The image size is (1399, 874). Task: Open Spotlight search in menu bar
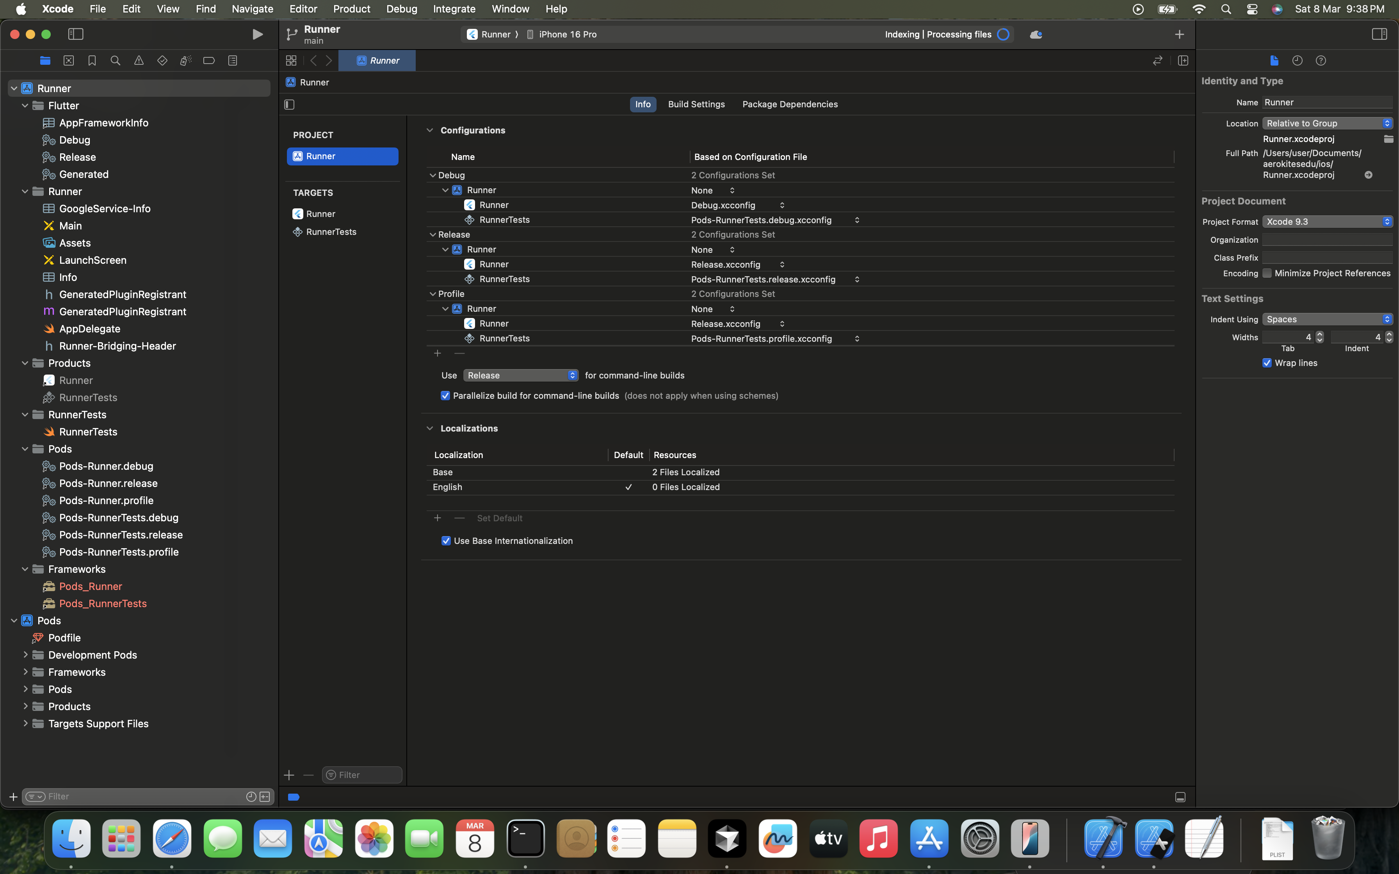1226,9
